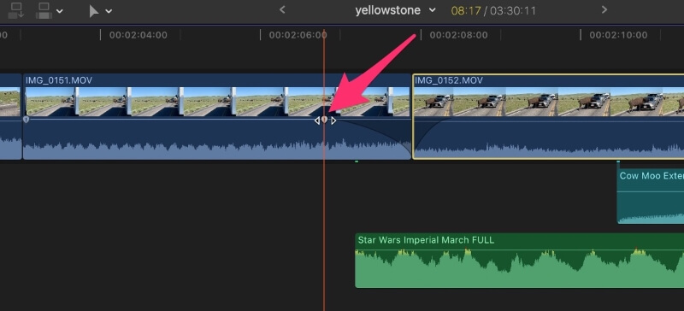Click the right keyframe navigation arrow
Screen dimensions: 684x311
click(x=333, y=120)
